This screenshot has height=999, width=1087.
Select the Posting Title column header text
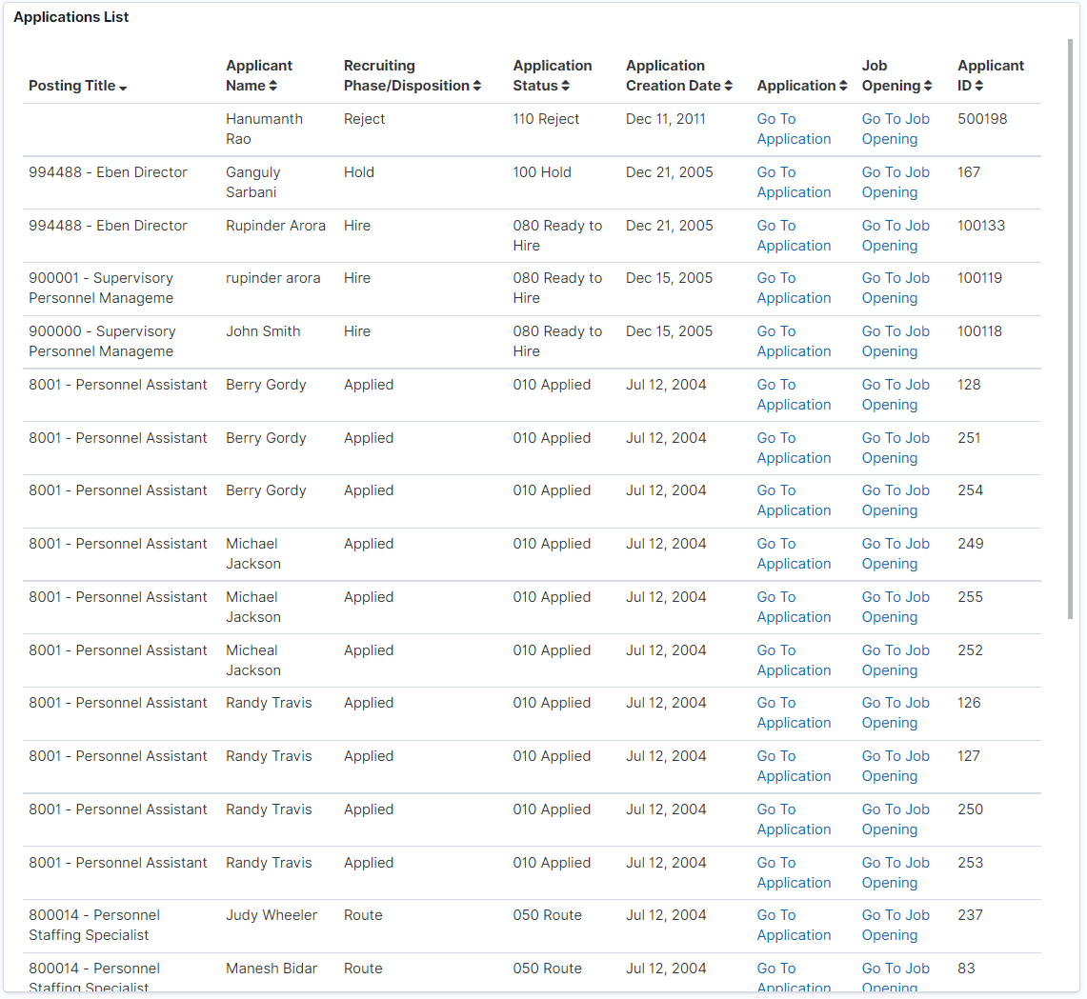pos(71,86)
